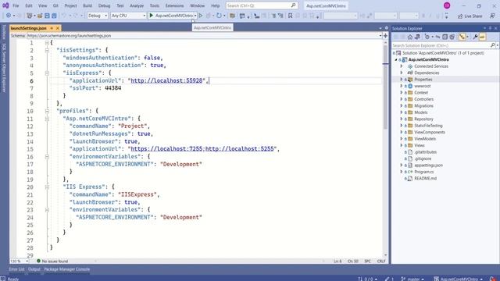Click the CRLF line ending indicator
500x281 pixels.
381,261
